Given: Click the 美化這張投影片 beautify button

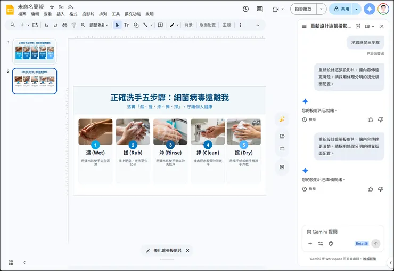Looking at the screenshot, I should click(x=164, y=250).
